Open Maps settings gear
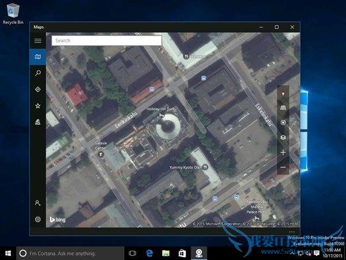The width and height of the screenshot is (346, 260). click(37, 220)
